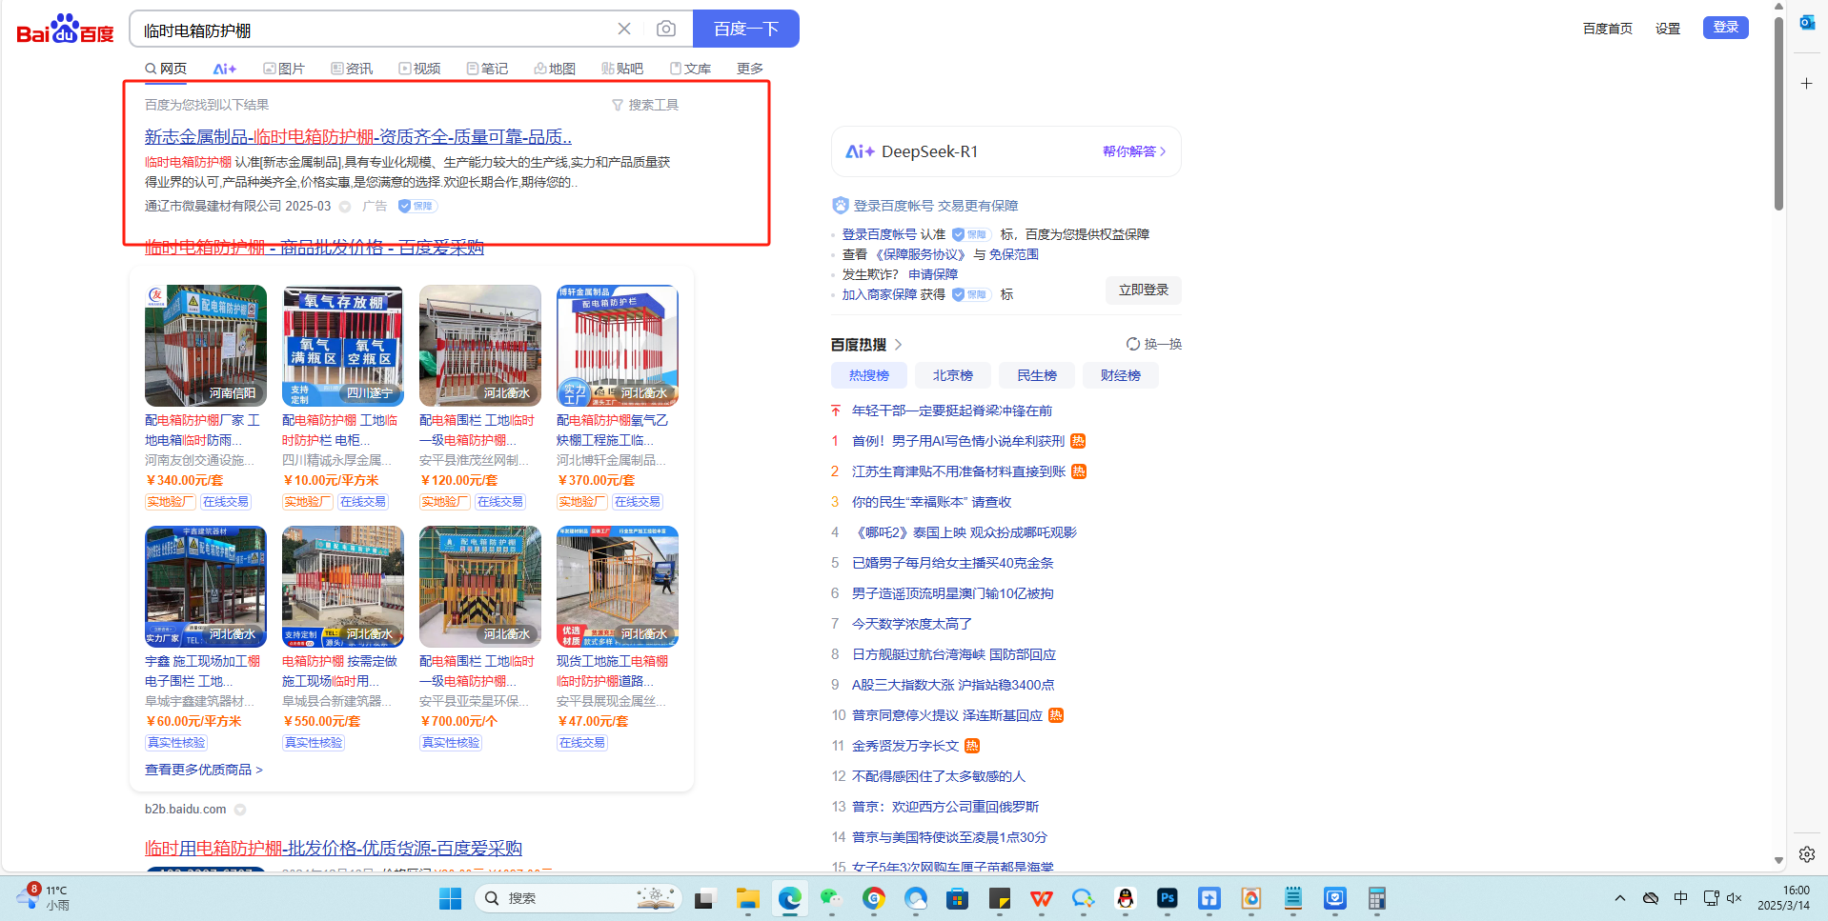The width and height of the screenshot is (1828, 921).
Task: Open the 查看更多优质商品 link
Action: (x=203, y=770)
